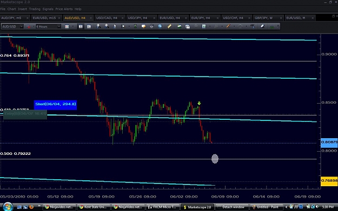Click the green hourglass-shaped toolbar icon
Image resolution: width=338 pixels, height=211 pixels.
pyautogui.click(x=135, y=26)
